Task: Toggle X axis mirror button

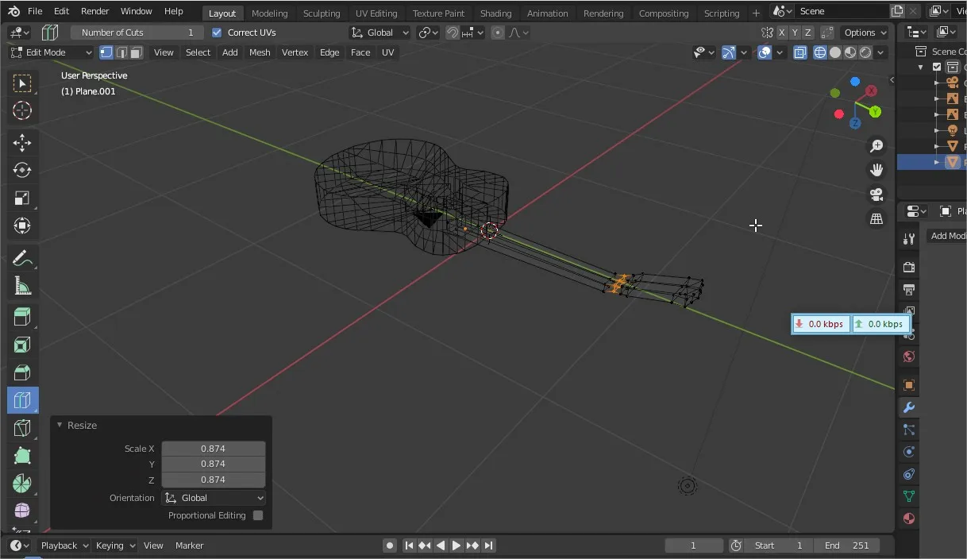Action: point(782,33)
